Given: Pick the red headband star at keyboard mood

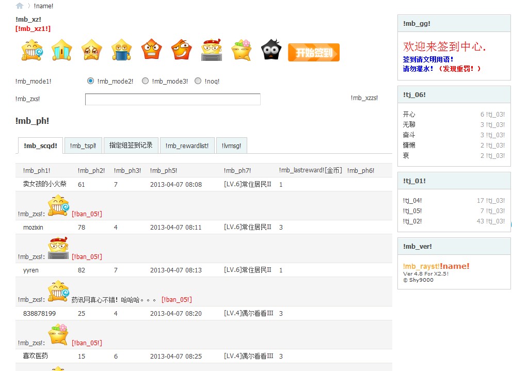Looking at the screenshot, I should point(212,50).
